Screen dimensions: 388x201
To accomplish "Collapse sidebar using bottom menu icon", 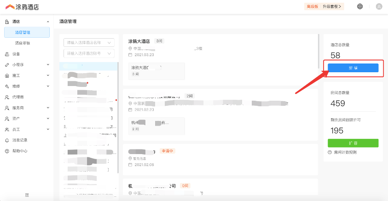I will (27, 195).
